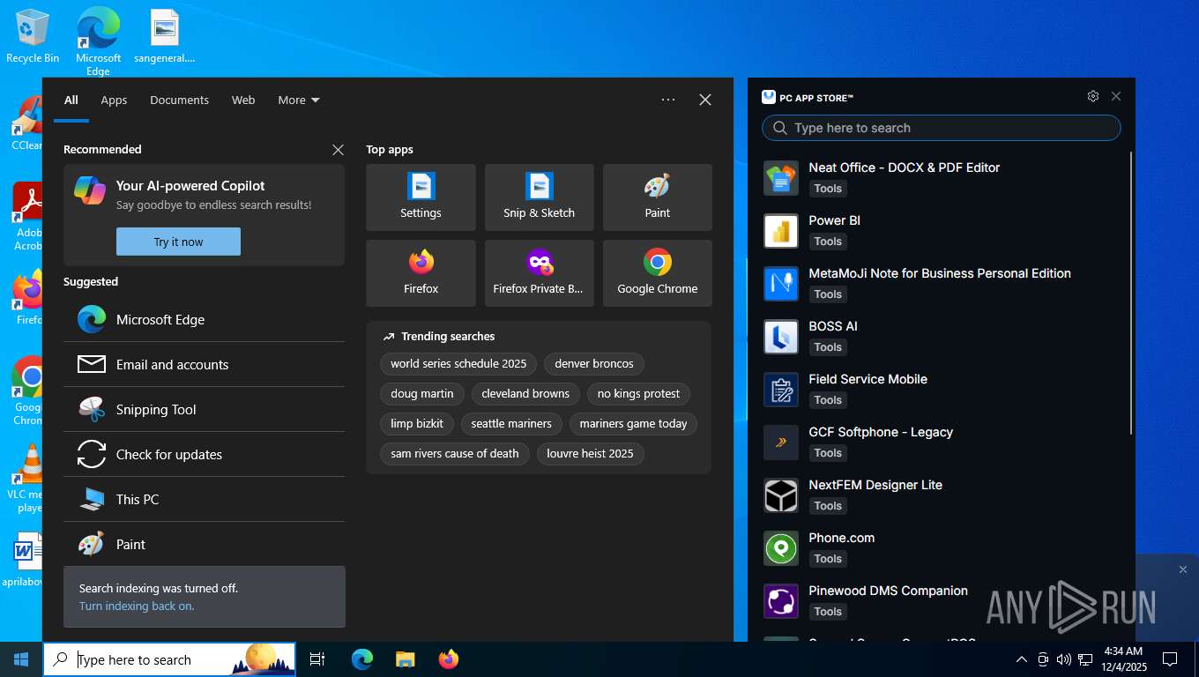Viewport: 1199px width, 677px height.
Task: Open Power BI app icon
Action: [x=781, y=231]
